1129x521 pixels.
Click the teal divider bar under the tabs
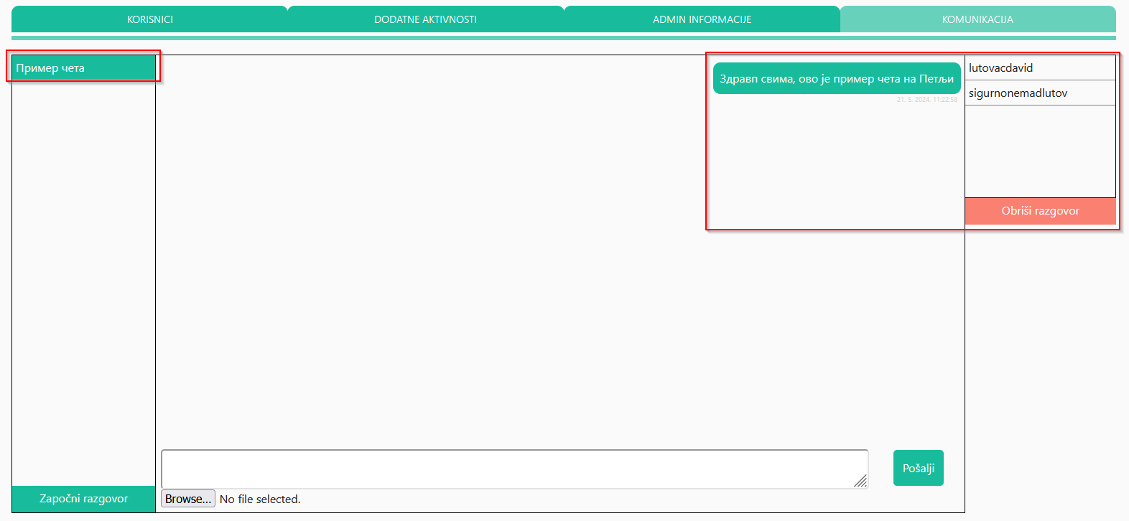564,38
